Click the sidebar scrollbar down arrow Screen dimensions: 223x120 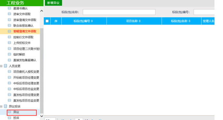coord(42,116)
